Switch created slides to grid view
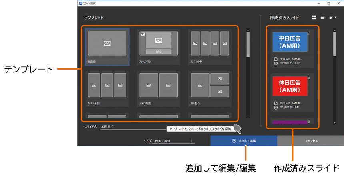 [x=314, y=18]
